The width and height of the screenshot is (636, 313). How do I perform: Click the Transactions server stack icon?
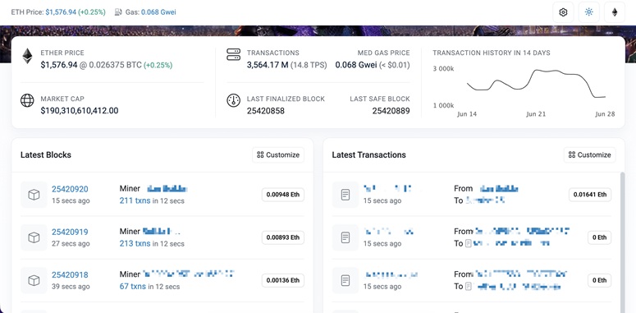tap(233, 54)
